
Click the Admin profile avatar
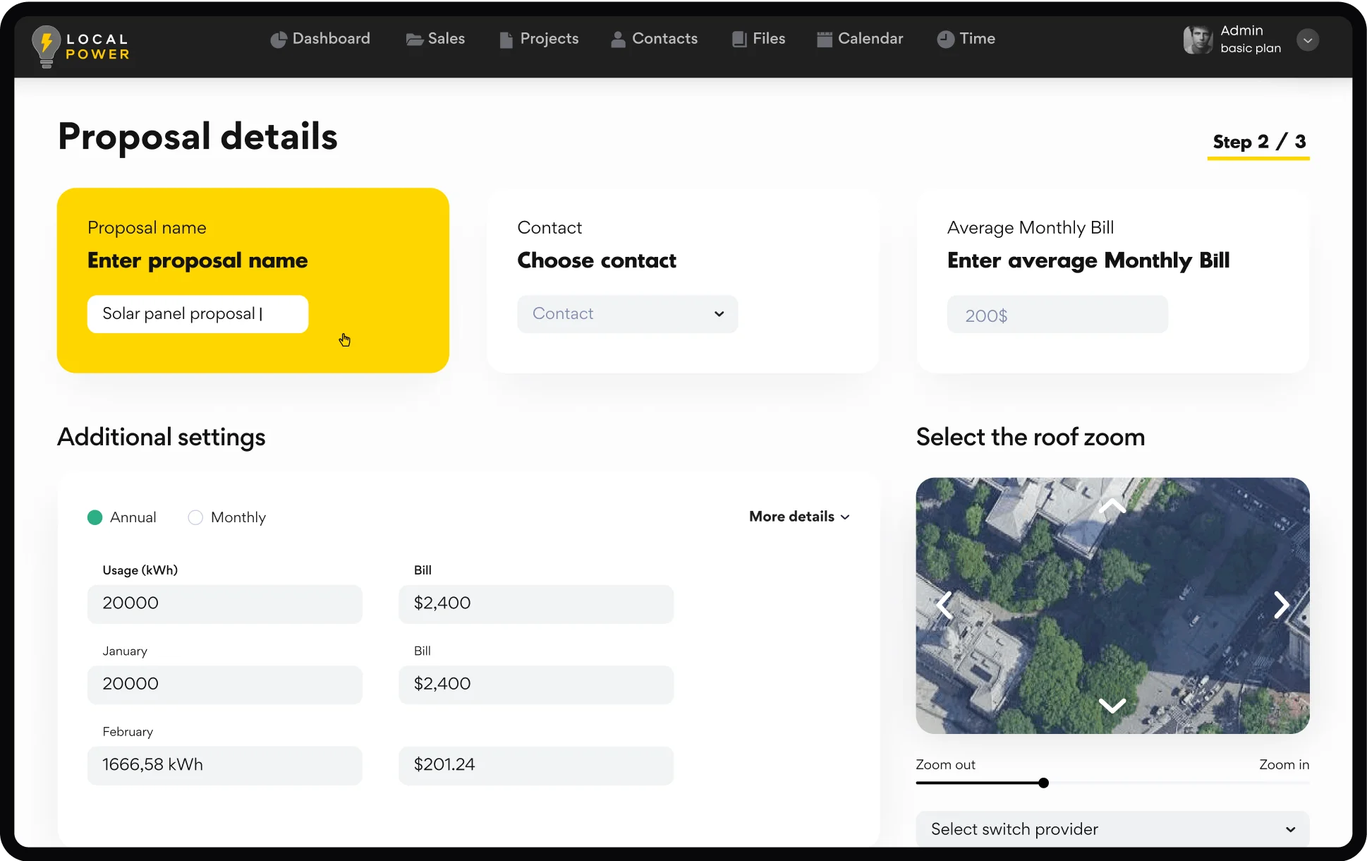pos(1197,40)
